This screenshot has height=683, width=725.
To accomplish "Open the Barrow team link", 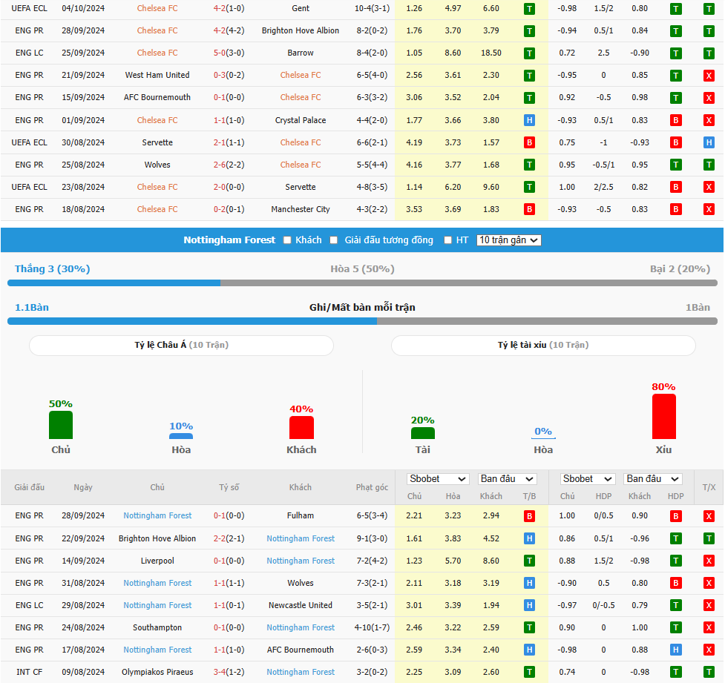I will point(301,53).
